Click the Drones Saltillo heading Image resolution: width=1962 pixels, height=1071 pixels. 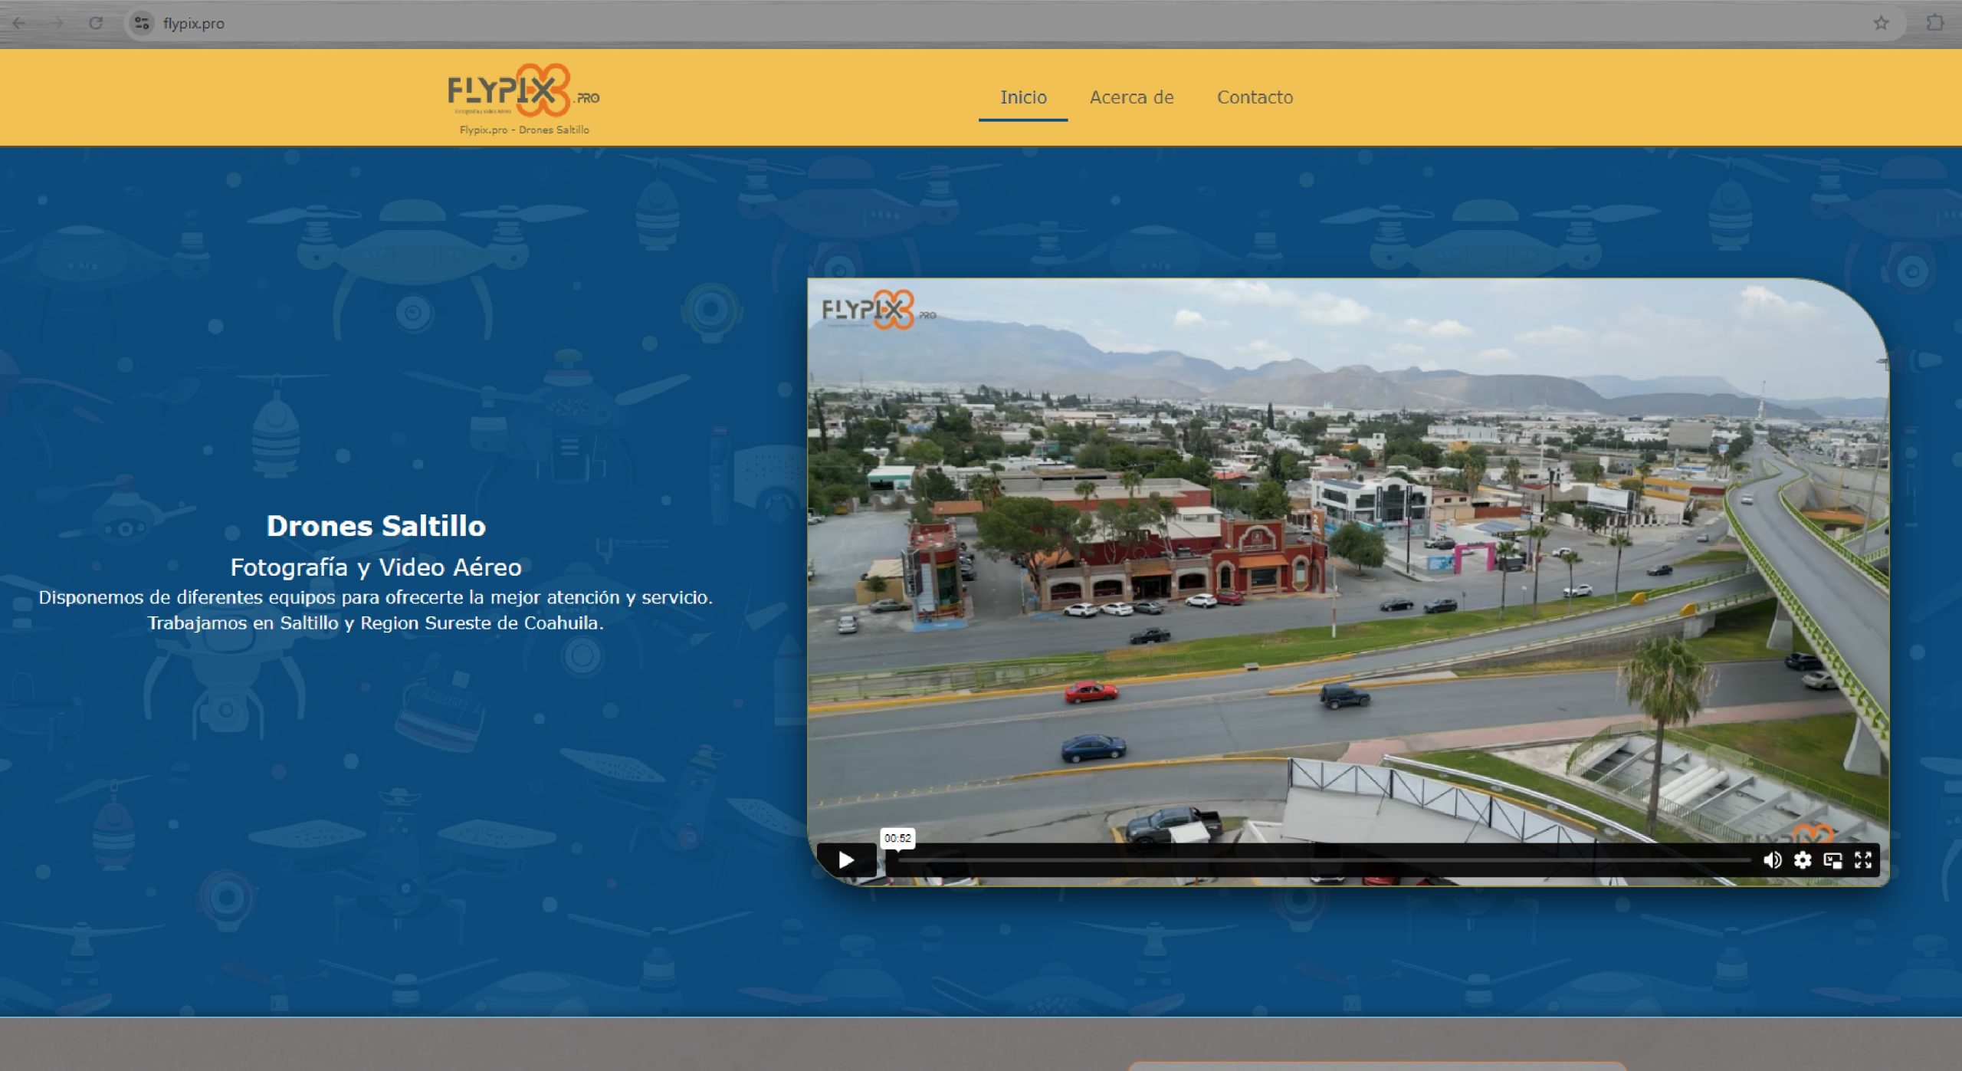(x=376, y=526)
